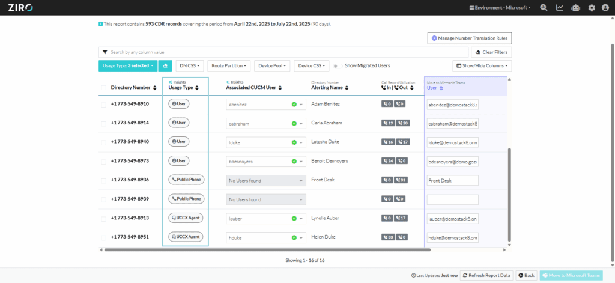Open the DN CSS filter dropdown
Screen dimensions: 615x283
tap(190, 66)
